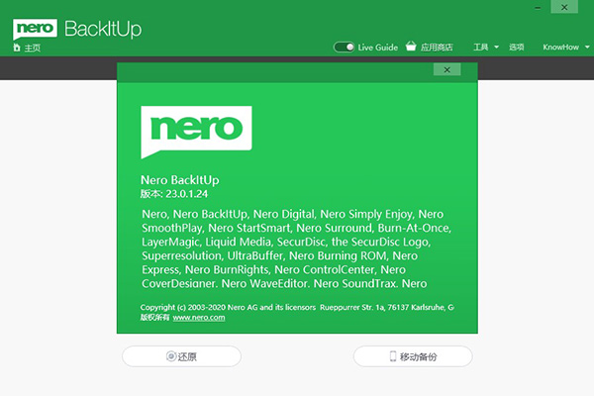Click the 还原 restore button
594x396 pixels.
pos(181,356)
